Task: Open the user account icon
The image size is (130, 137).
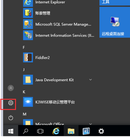Action: [11, 88]
